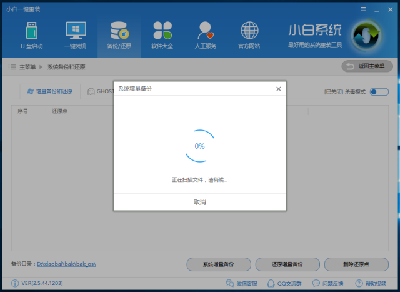
Task: Click the 系统增量备份 button
Action: tap(219, 264)
